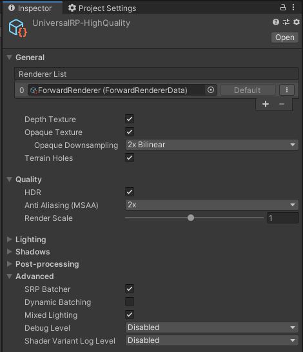Open the Shader Variant Log Level dropdown
Screen dimensions: 303x352
[x=212, y=340]
